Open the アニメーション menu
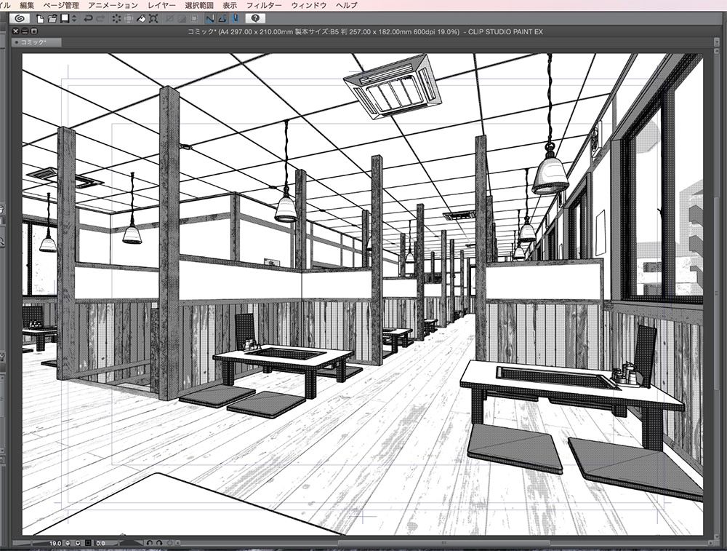 point(113,5)
